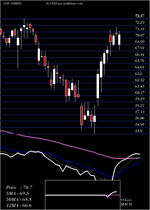Click the 67.91 price axis label
This screenshot has height=210, width=150.
(140, 48)
